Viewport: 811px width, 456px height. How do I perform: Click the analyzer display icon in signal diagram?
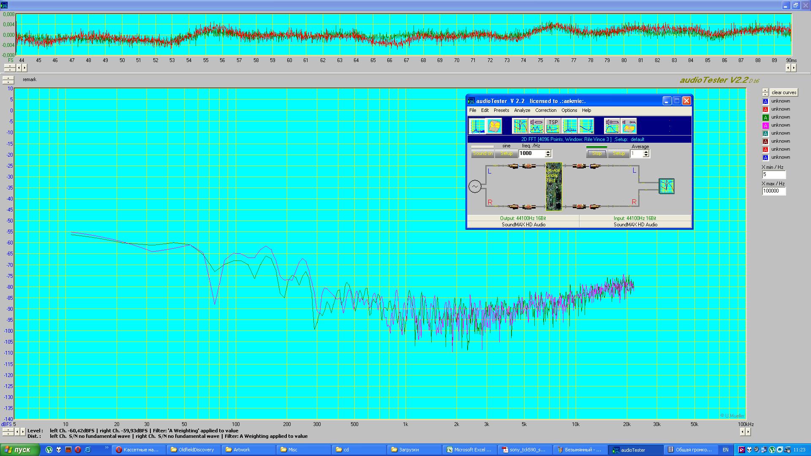click(667, 186)
